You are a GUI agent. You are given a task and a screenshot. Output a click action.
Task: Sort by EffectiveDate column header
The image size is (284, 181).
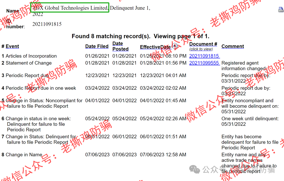155,47
